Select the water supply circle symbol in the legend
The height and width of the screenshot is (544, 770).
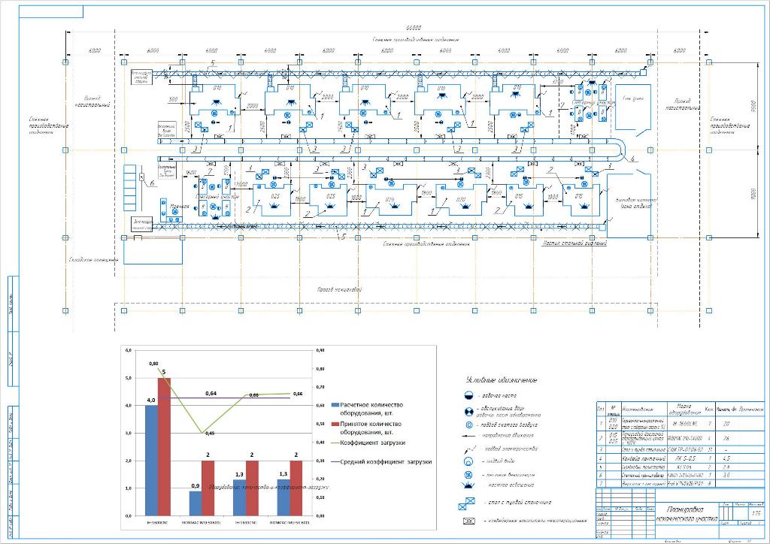click(x=468, y=461)
